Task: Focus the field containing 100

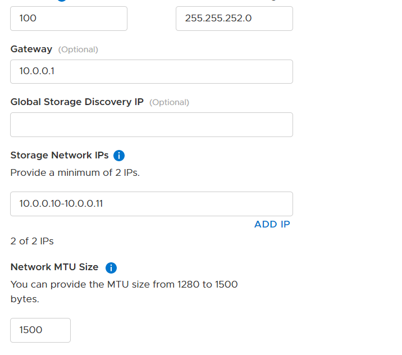Action: (68, 19)
